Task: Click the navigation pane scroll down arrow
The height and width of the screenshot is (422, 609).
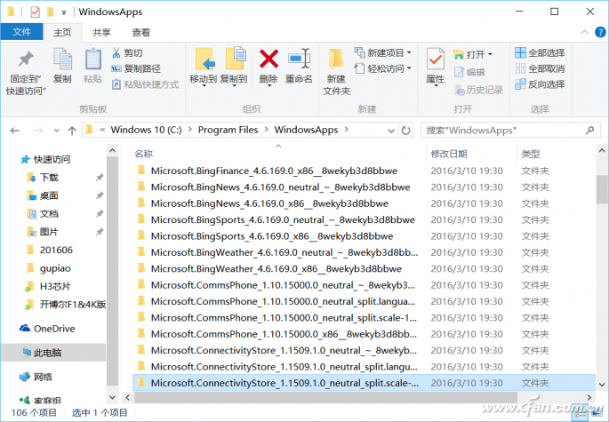Action: (x=112, y=397)
